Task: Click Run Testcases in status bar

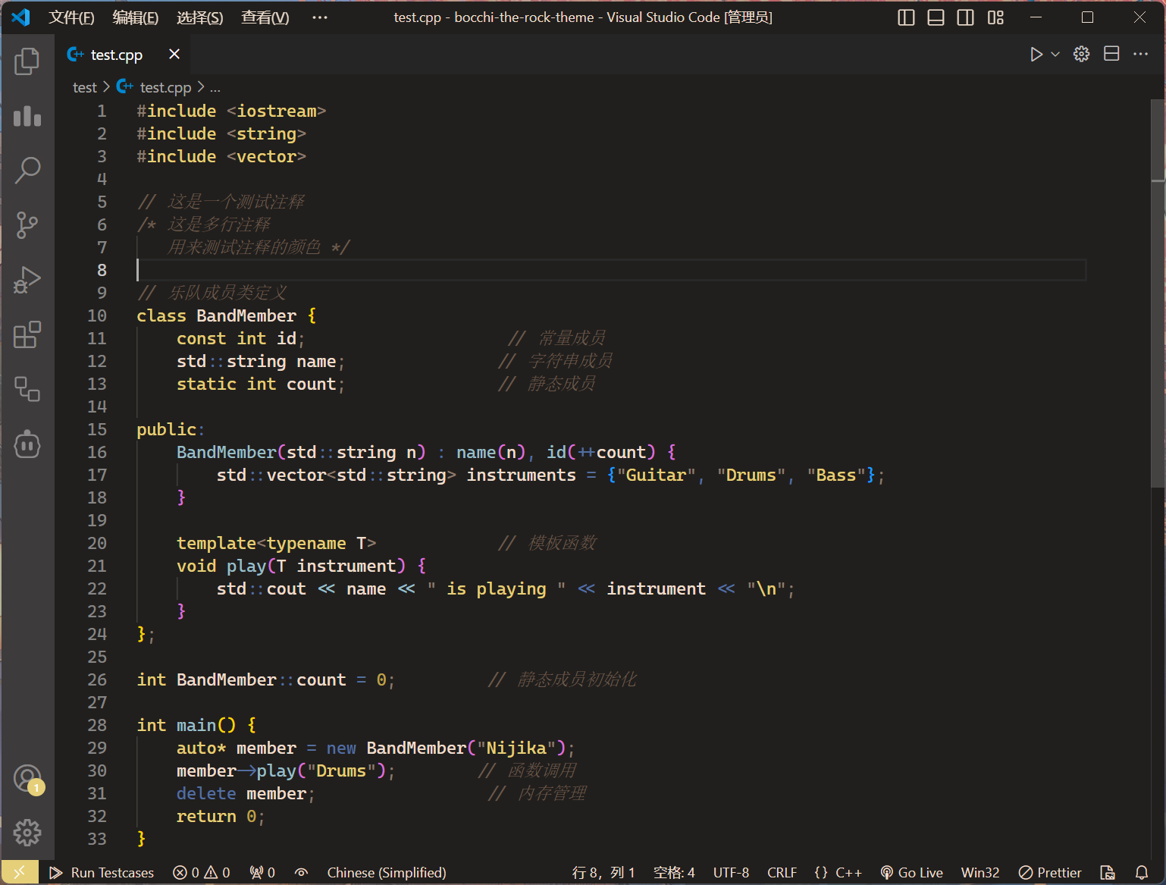Action: (102, 873)
